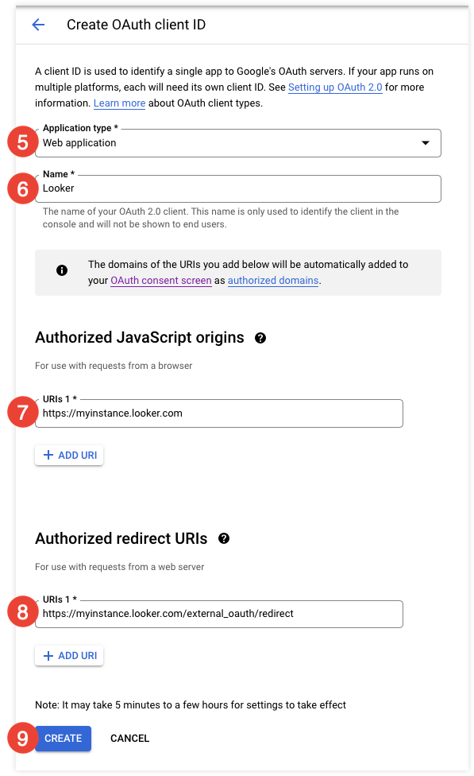Screen dimensions: 474x776
Task: Follow the Learn more link
Action: pyautogui.click(x=120, y=103)
